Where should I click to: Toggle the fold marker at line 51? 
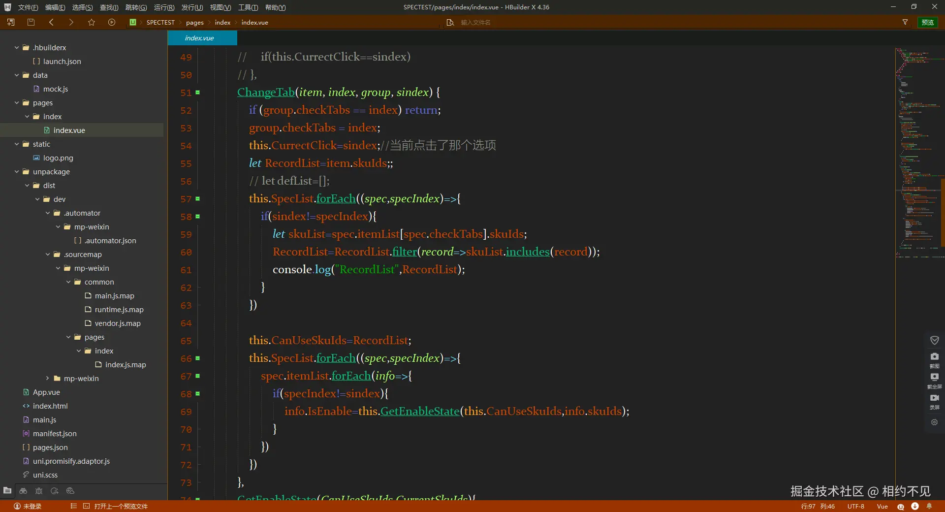tap(198, 92)
